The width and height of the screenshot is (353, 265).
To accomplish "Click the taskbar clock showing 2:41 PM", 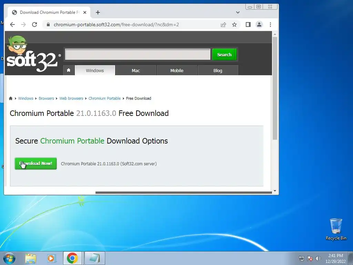I will tap(335, 258).
